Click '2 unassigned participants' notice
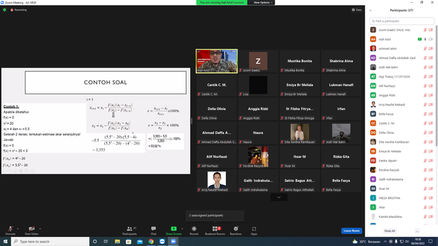This screenshot has width=438, height=246. 215,216
